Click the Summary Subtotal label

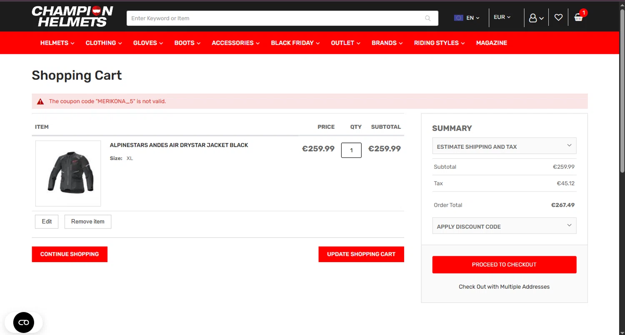click(445, 167)
